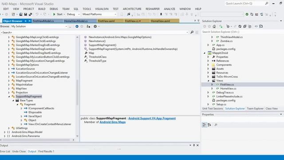Screen dimensions: 284x160
Task: Open the ARCHITECTURE menu
Action: [132, 9]
